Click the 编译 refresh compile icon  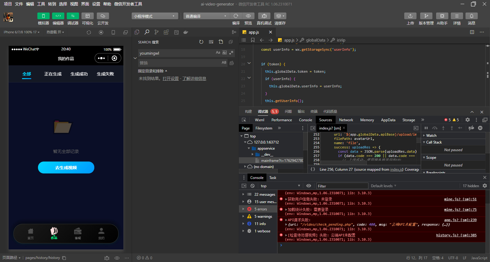(x=236, y=16)
